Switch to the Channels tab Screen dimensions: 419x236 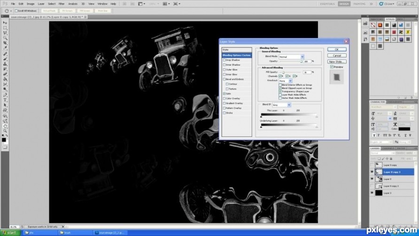click(x=388, y=148)
